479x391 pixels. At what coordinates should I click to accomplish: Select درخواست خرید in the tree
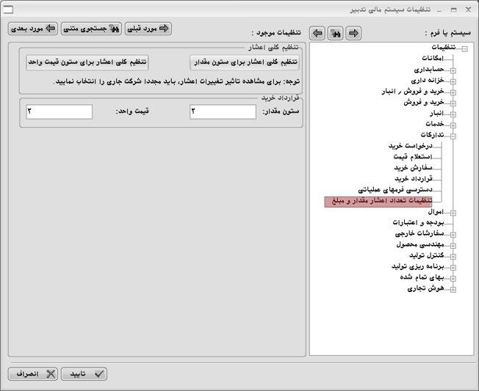(x=411, y=146)
